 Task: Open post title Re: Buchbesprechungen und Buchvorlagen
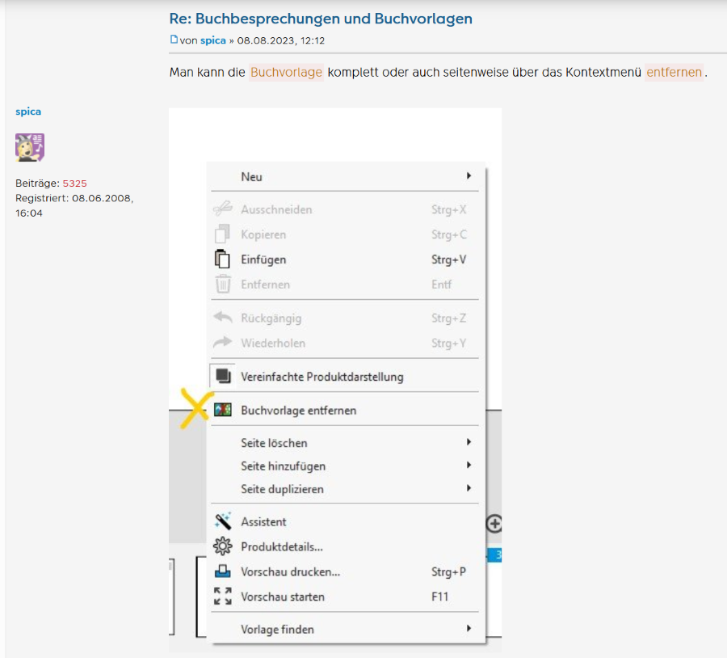tap(321, 19)
